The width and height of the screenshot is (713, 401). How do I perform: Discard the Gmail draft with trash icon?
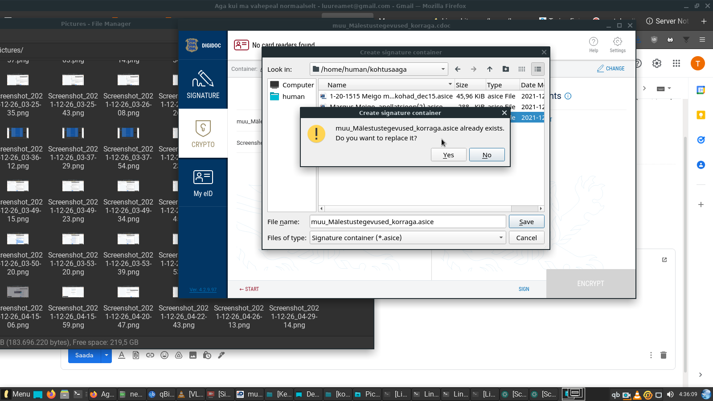664,355
